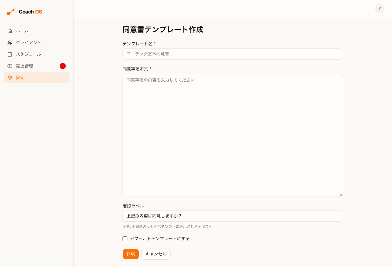
Task: Click the デフォルトテンプレートにする label text
Action: coord(160,238)
